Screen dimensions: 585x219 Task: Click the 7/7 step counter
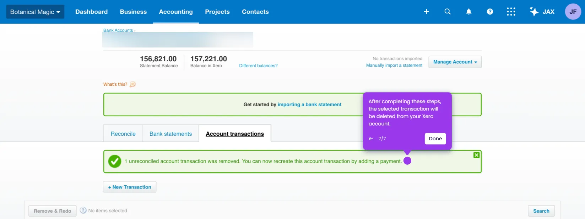382,139
